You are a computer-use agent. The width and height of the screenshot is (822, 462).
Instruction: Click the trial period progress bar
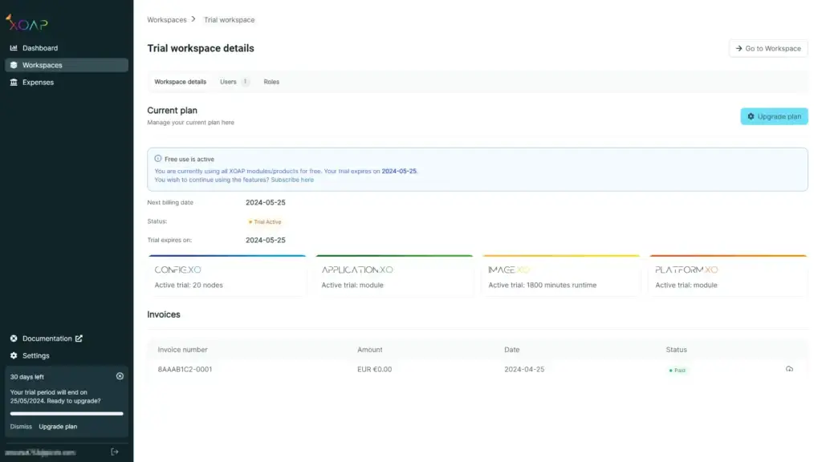coord(67,414)
